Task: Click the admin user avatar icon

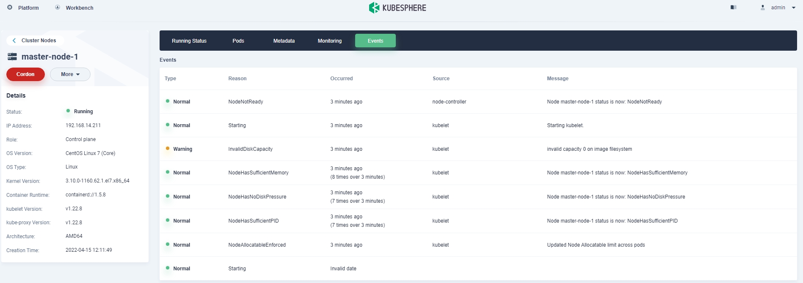Action: coord(763,8)
